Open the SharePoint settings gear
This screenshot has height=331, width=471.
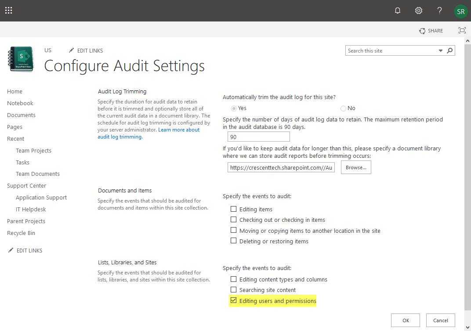[x=418, y=10]
